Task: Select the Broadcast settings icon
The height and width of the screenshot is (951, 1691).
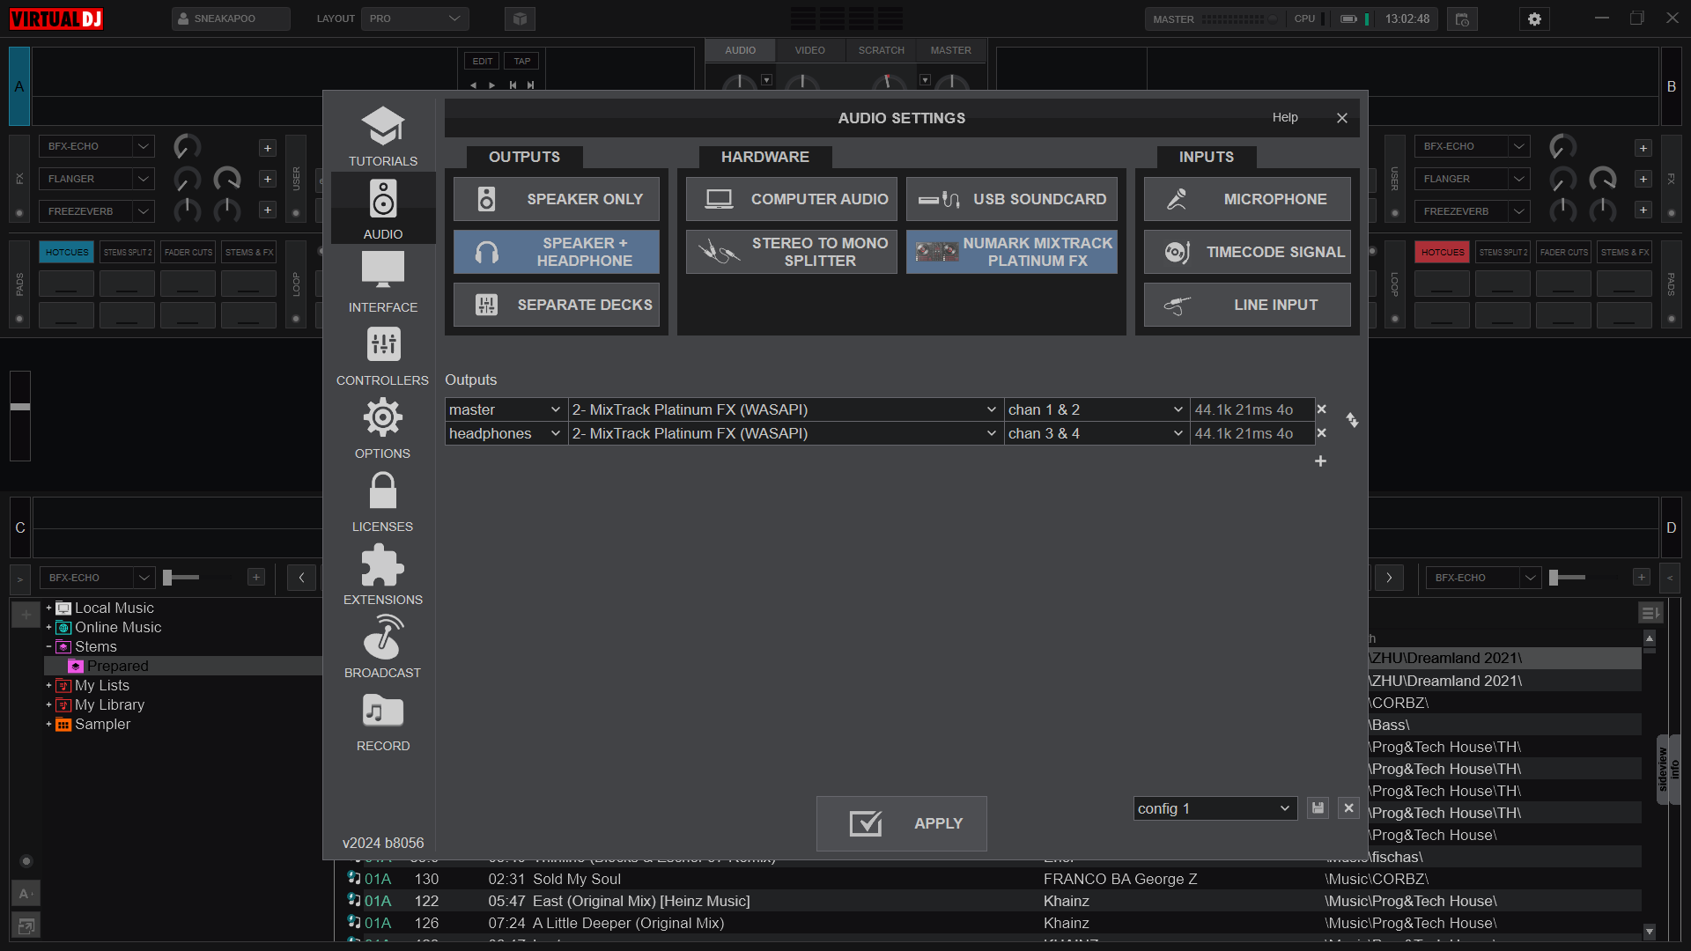Action: 382,646
